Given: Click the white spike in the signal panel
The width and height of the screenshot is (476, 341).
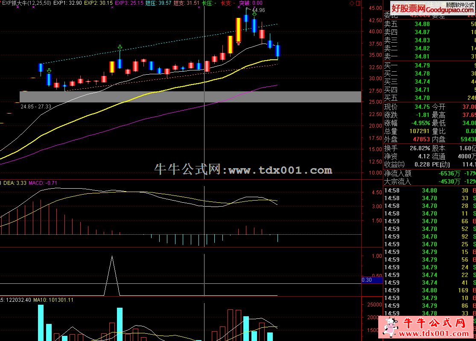Looking at the screenshot, I should (112, 275).
